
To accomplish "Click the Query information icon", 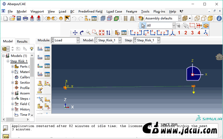I will [x=219, y=18].
